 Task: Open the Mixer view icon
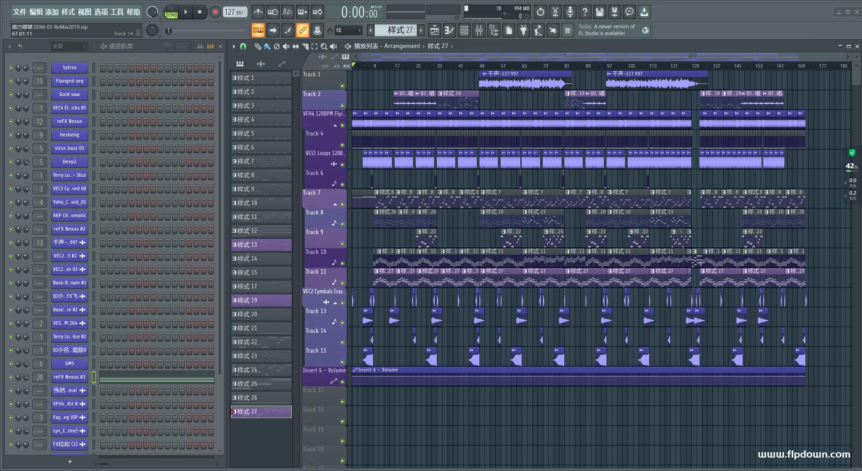point(479,31)
